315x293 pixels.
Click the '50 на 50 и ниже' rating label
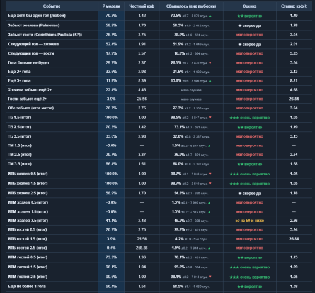(x=249, y=221)
